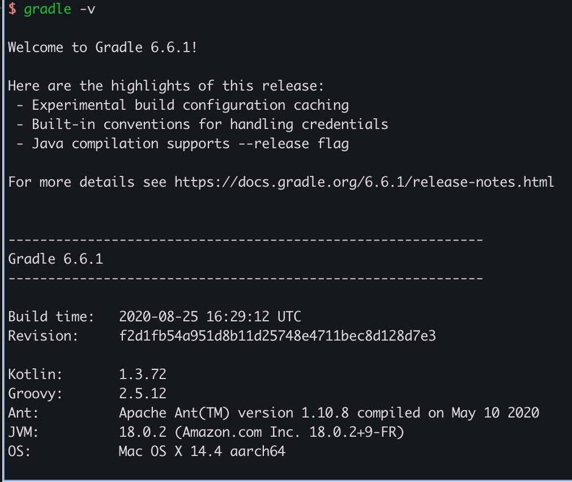
Task: Click the revision hash value
Action: [x=277, y=336]
